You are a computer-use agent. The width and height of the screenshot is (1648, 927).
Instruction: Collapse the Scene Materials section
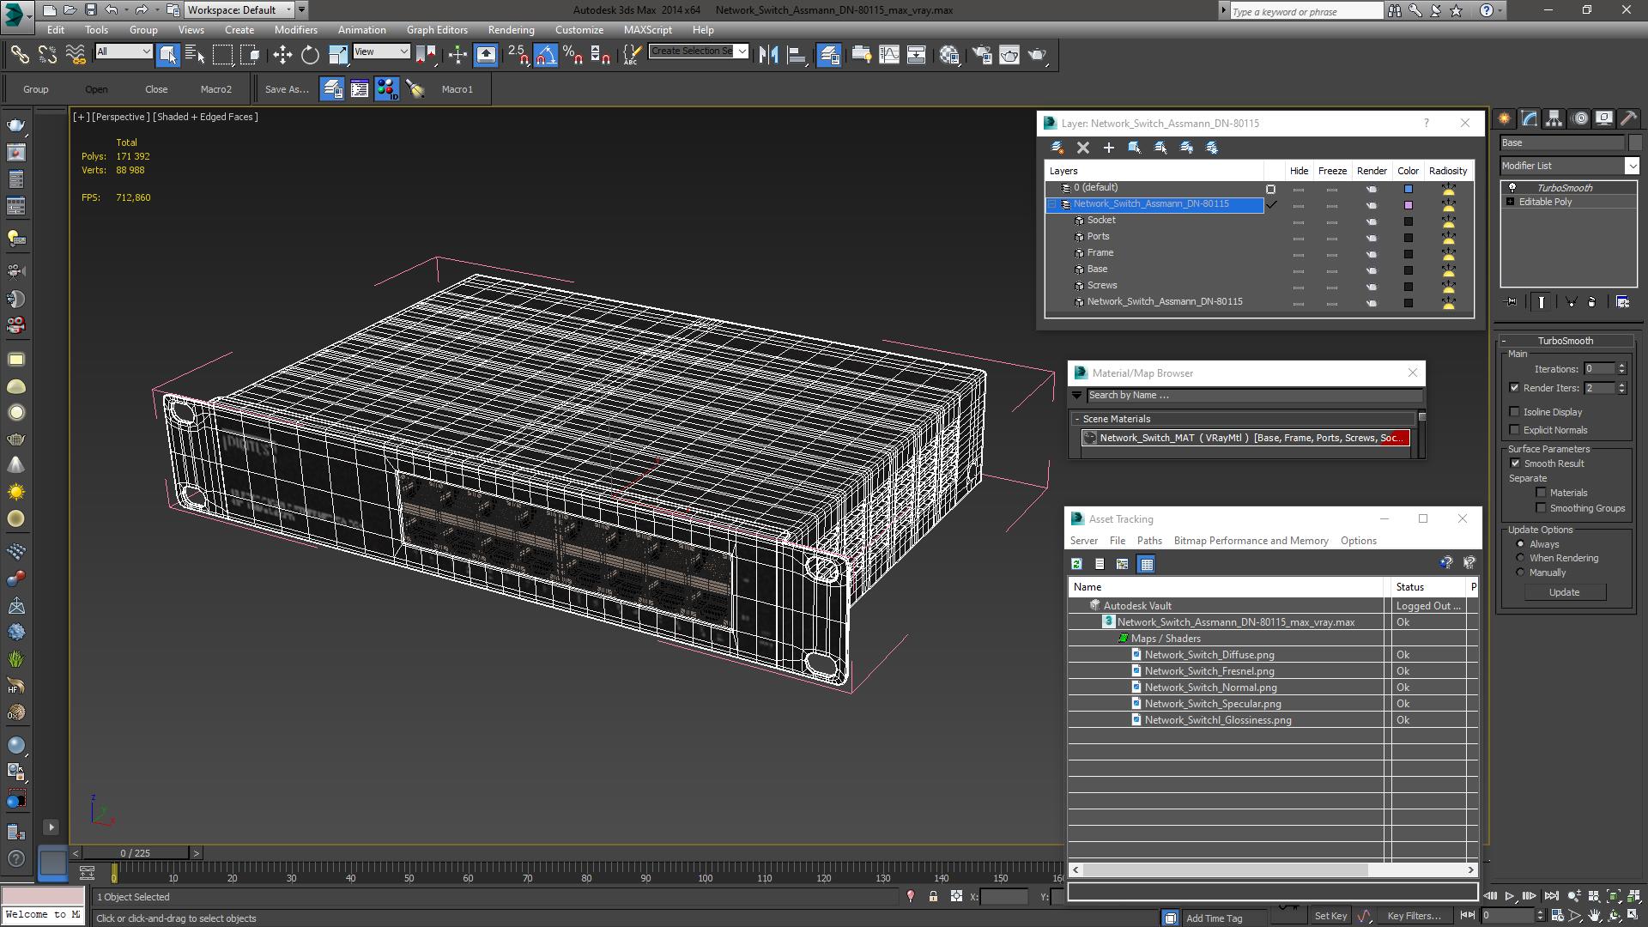(1076, 419)
